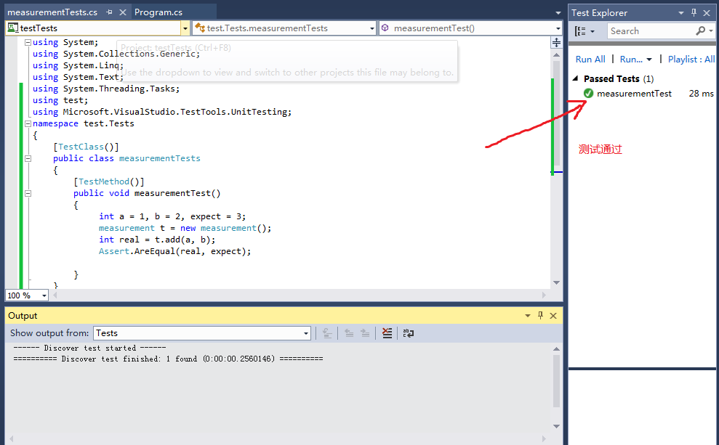Click the Discover test finished output line
This screenshot has width=719, height=445.
(168, 359)
